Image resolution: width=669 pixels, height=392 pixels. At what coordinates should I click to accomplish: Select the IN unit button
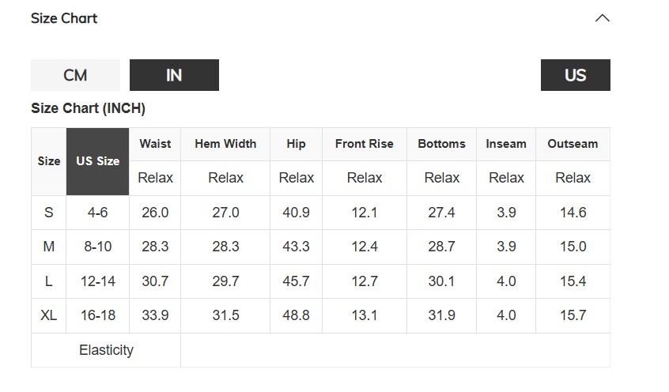point(174,75)
